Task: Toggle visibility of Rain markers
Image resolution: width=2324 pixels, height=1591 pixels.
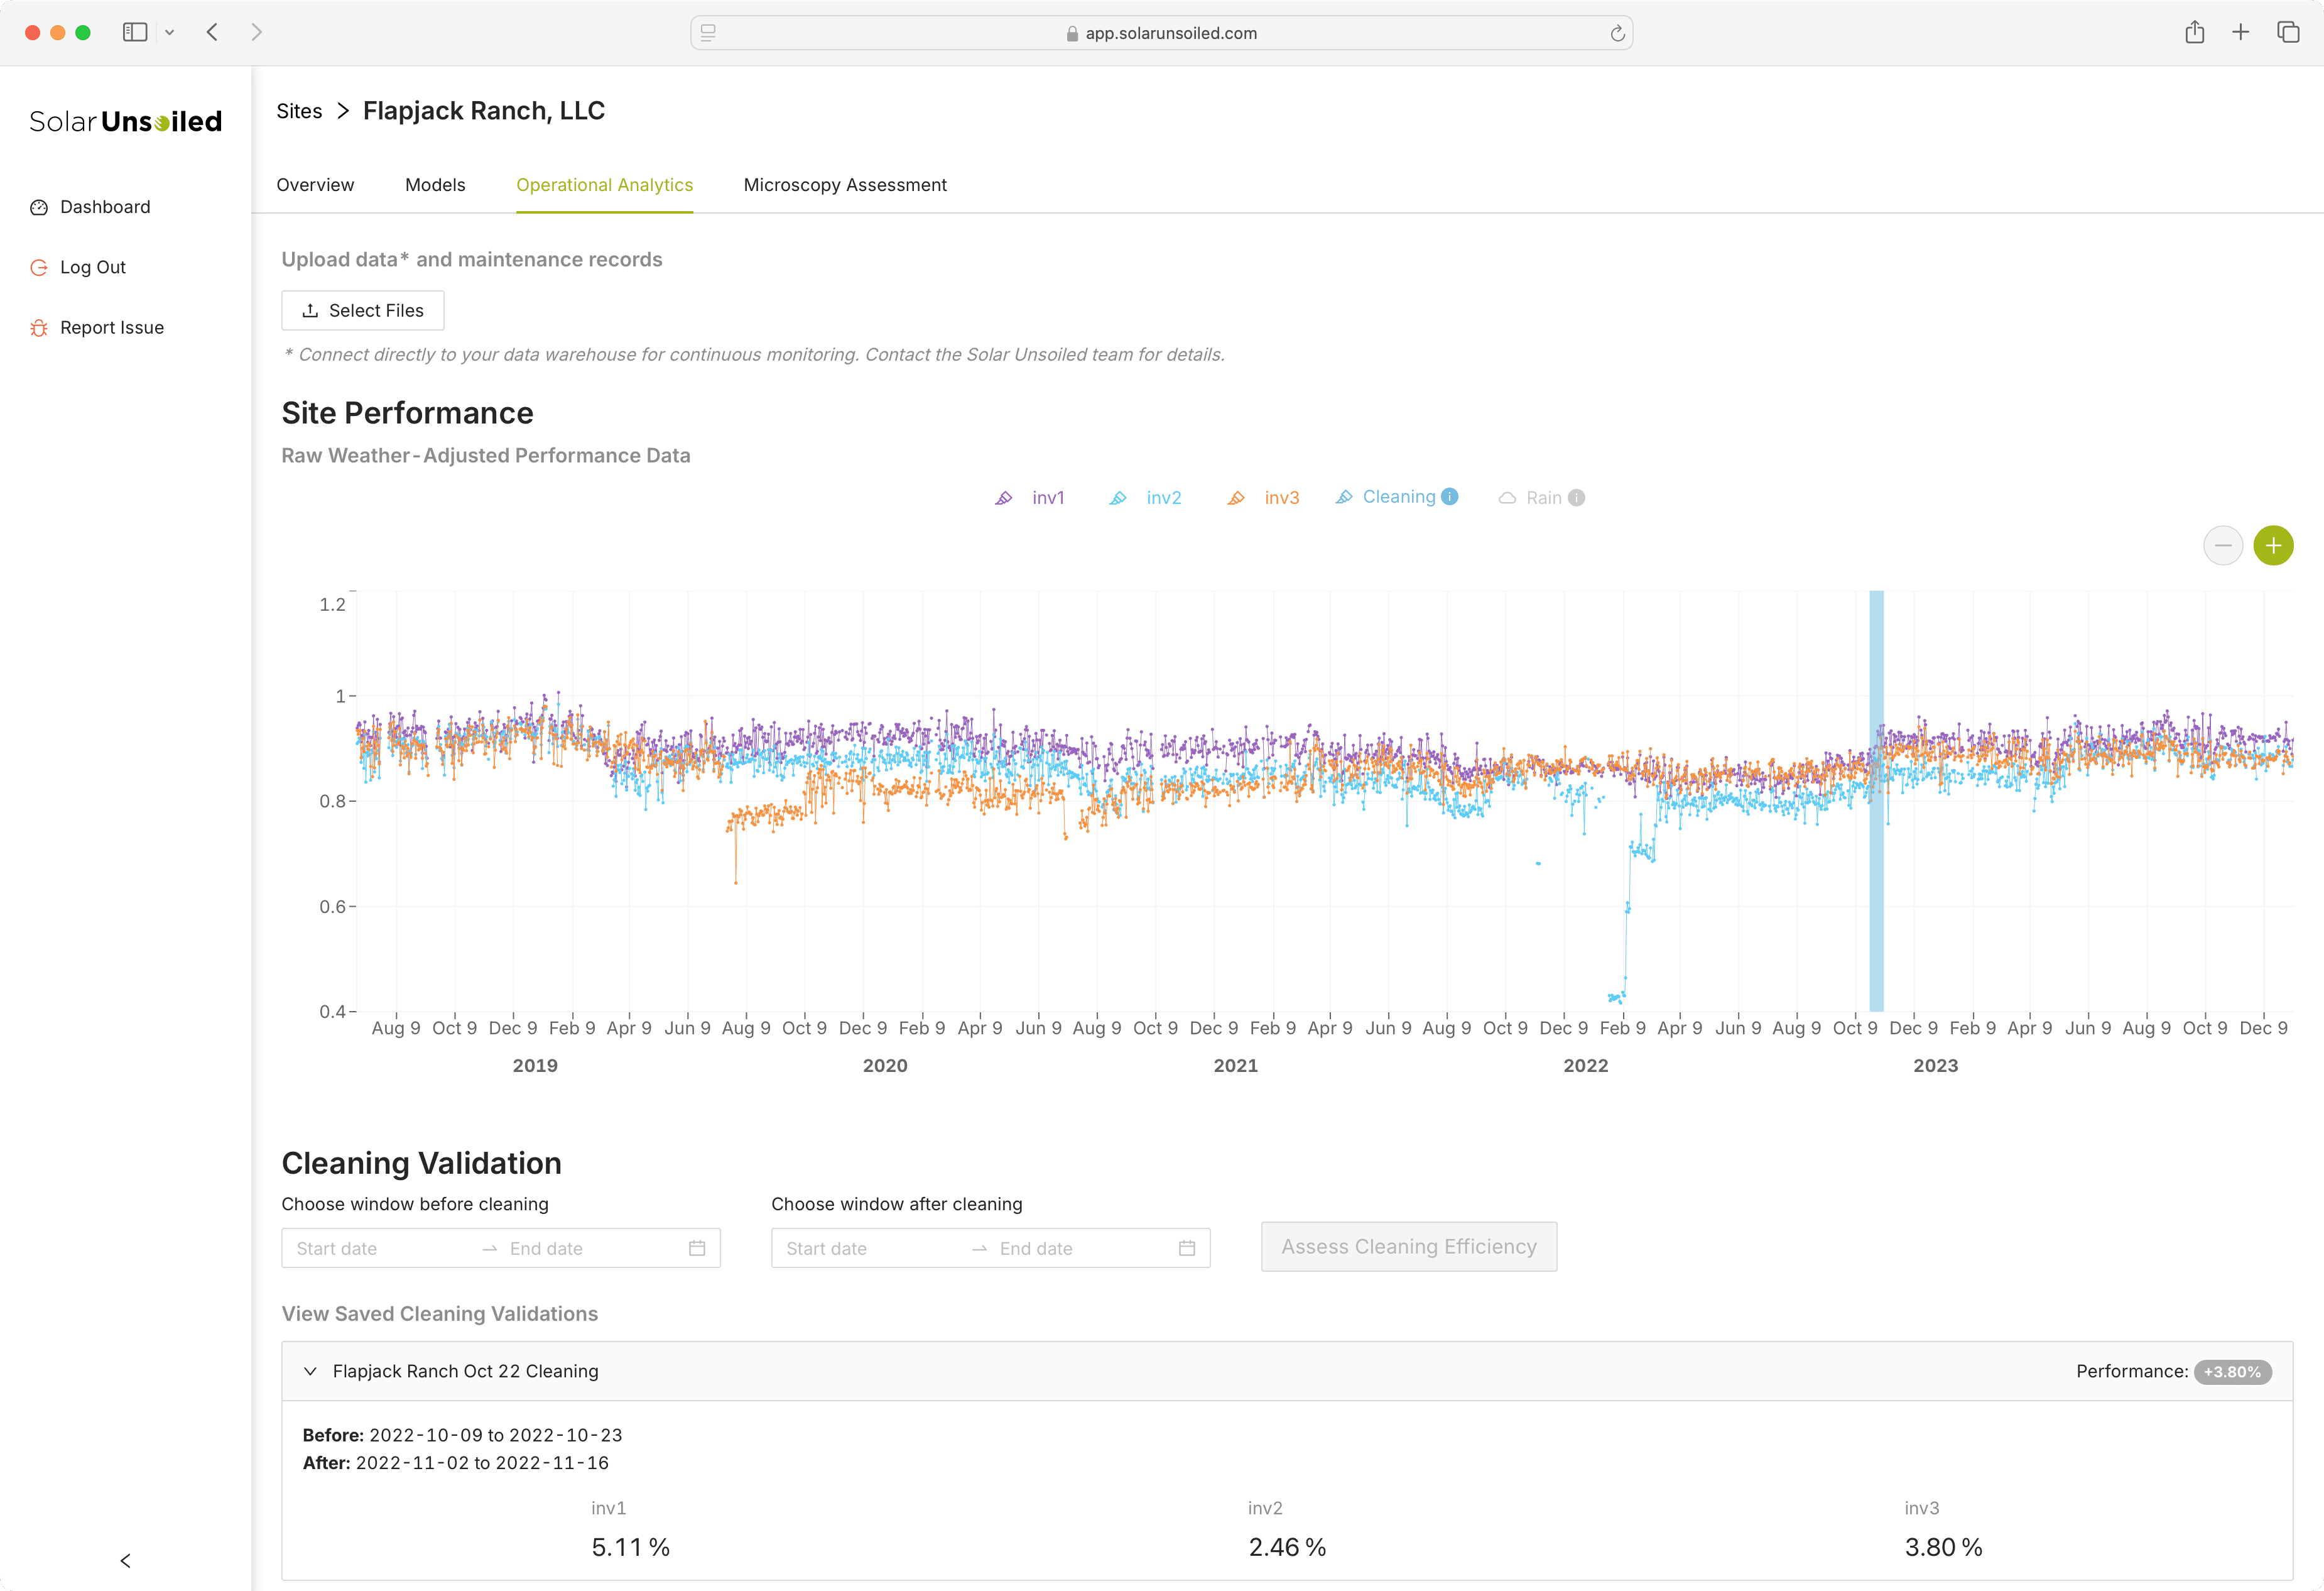Action: [1541, 498]
